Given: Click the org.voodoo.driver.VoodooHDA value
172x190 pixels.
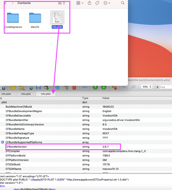Looking at the screenshot, I should [x=121, y=120].
